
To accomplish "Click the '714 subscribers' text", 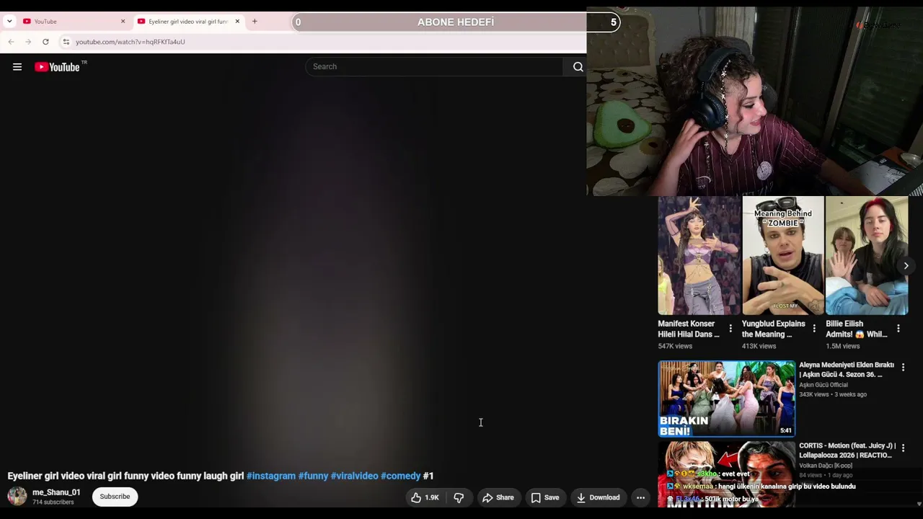I will coord(53,502).
